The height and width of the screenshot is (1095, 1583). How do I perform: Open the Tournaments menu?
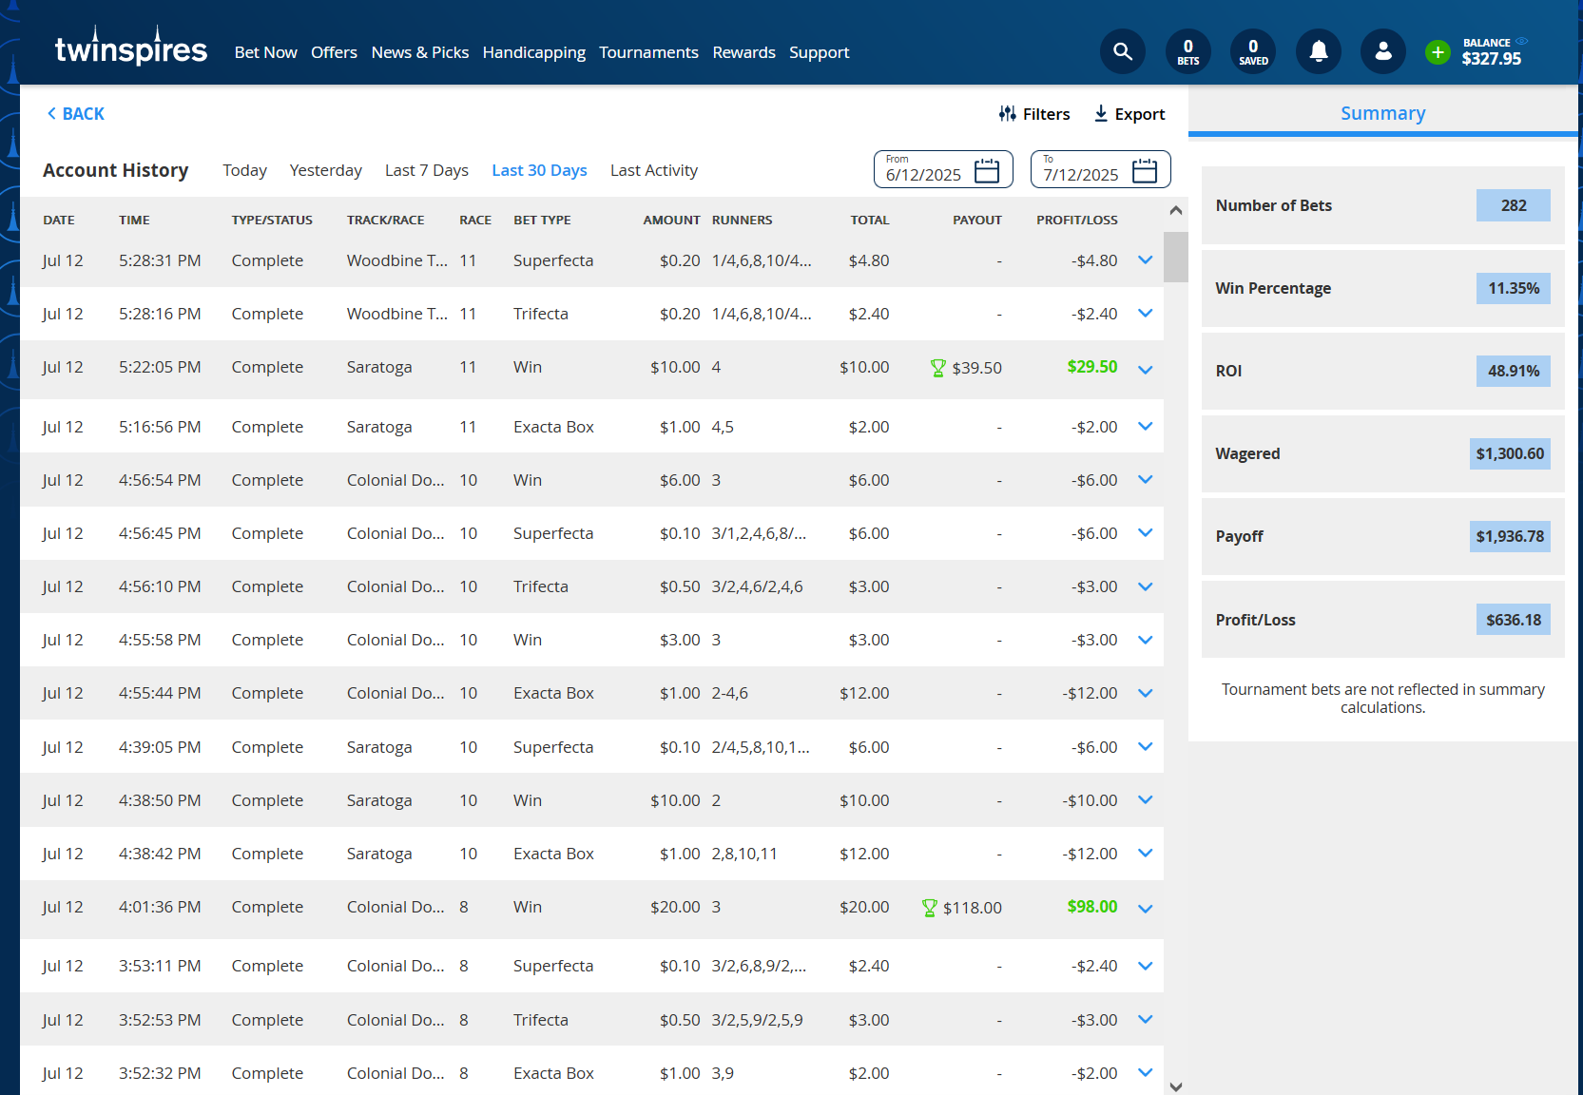click(648, 52)
